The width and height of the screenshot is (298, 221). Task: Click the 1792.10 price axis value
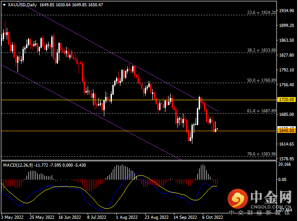[x=286, y=70]
